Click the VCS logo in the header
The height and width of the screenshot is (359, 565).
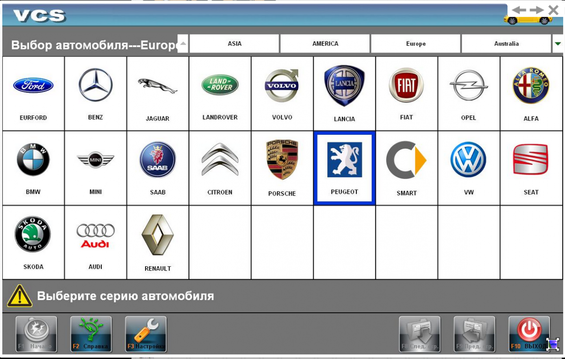point(39,16)
